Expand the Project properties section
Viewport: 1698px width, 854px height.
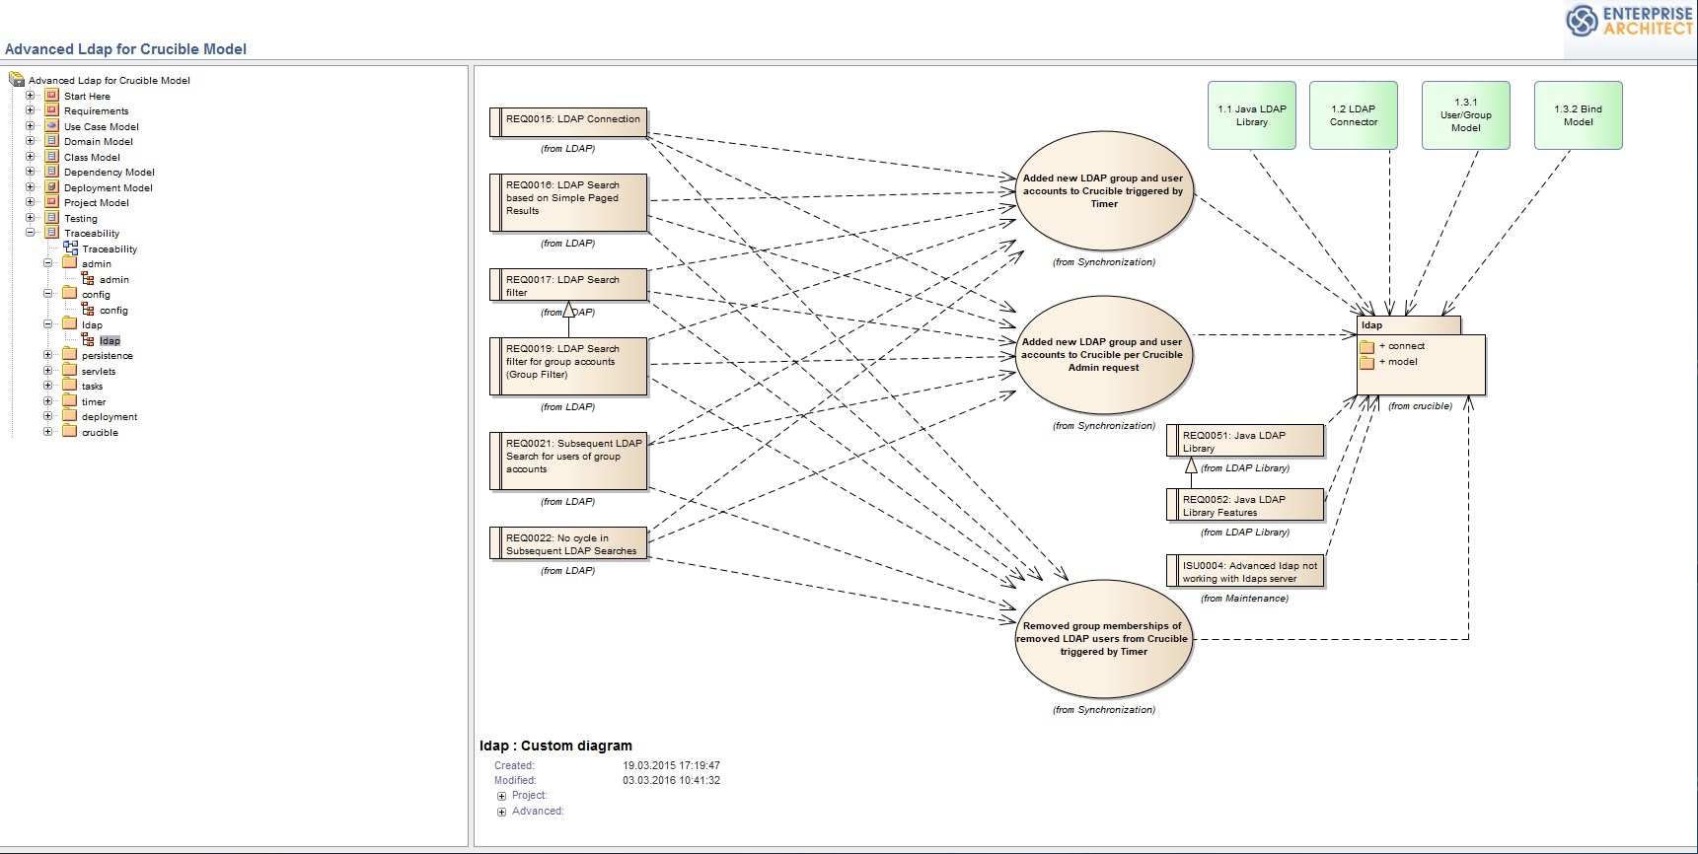[x=501, y=796]
